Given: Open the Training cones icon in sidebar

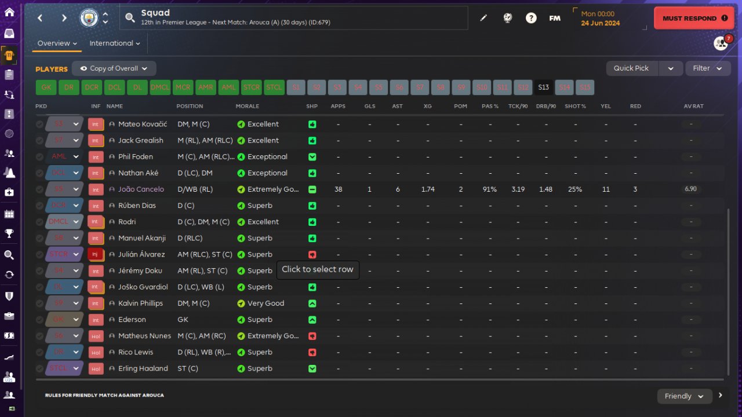Looking at the screenshot, I should pos(9,173).
